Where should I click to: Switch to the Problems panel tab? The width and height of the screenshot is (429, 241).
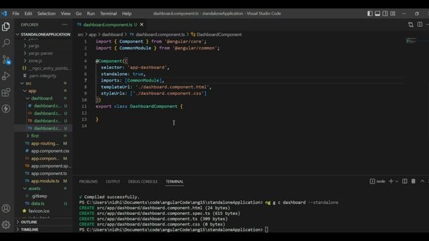click(88, 181)
